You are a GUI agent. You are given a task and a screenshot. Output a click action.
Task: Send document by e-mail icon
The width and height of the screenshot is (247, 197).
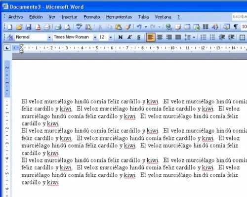click(x=47, y=27)
